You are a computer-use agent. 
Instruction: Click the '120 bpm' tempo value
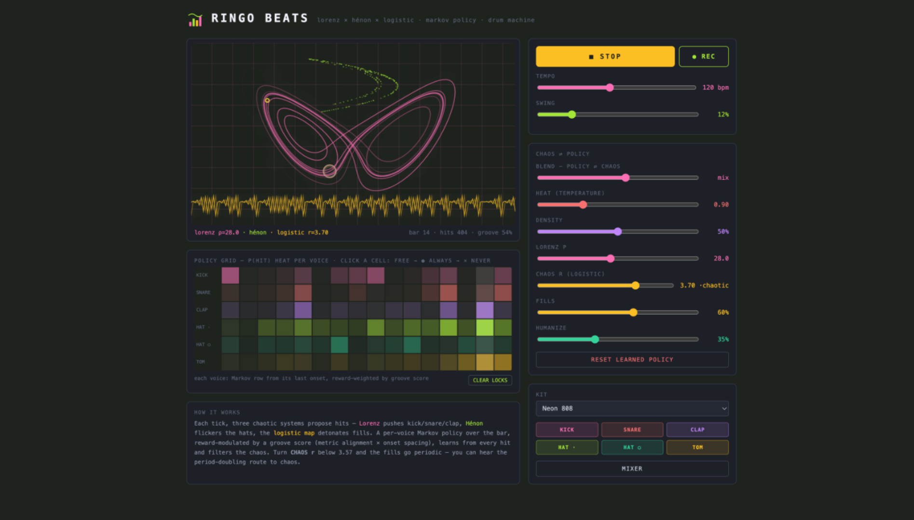715,88
